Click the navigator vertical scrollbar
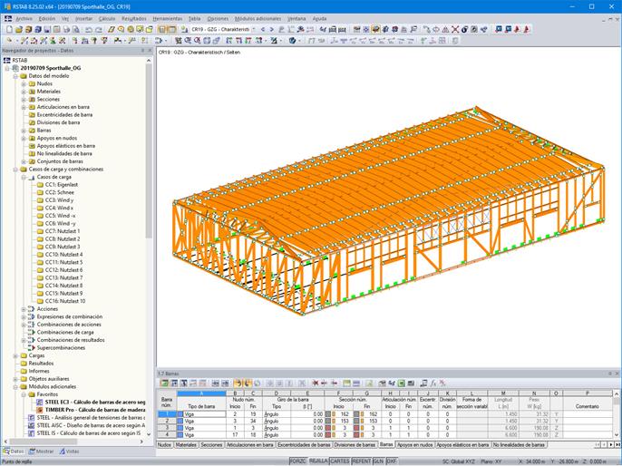Viewport: 622px width, 466px height. [149, 150]
